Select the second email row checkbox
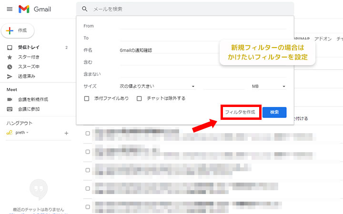Image resolution: width=343 pixels, height=214 pixels. [x=88, y=152]
